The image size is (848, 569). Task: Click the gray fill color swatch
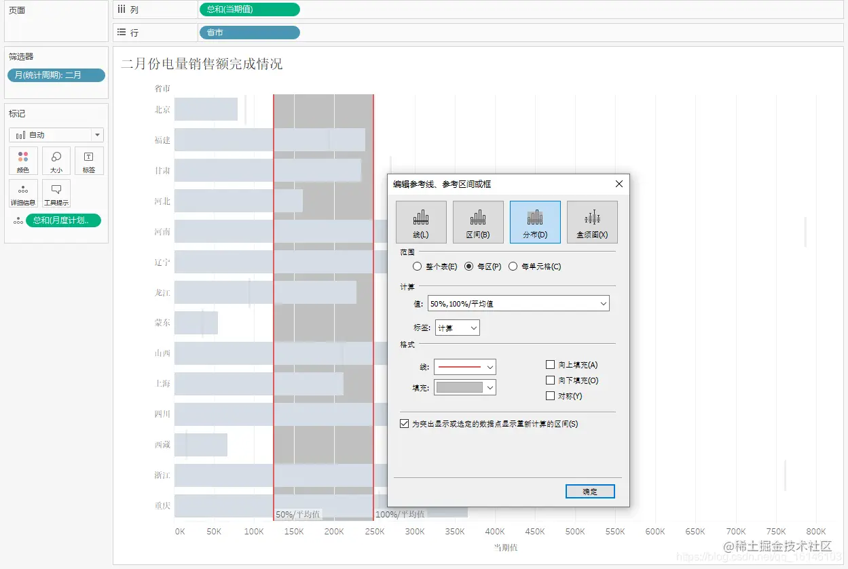point(460,387)
